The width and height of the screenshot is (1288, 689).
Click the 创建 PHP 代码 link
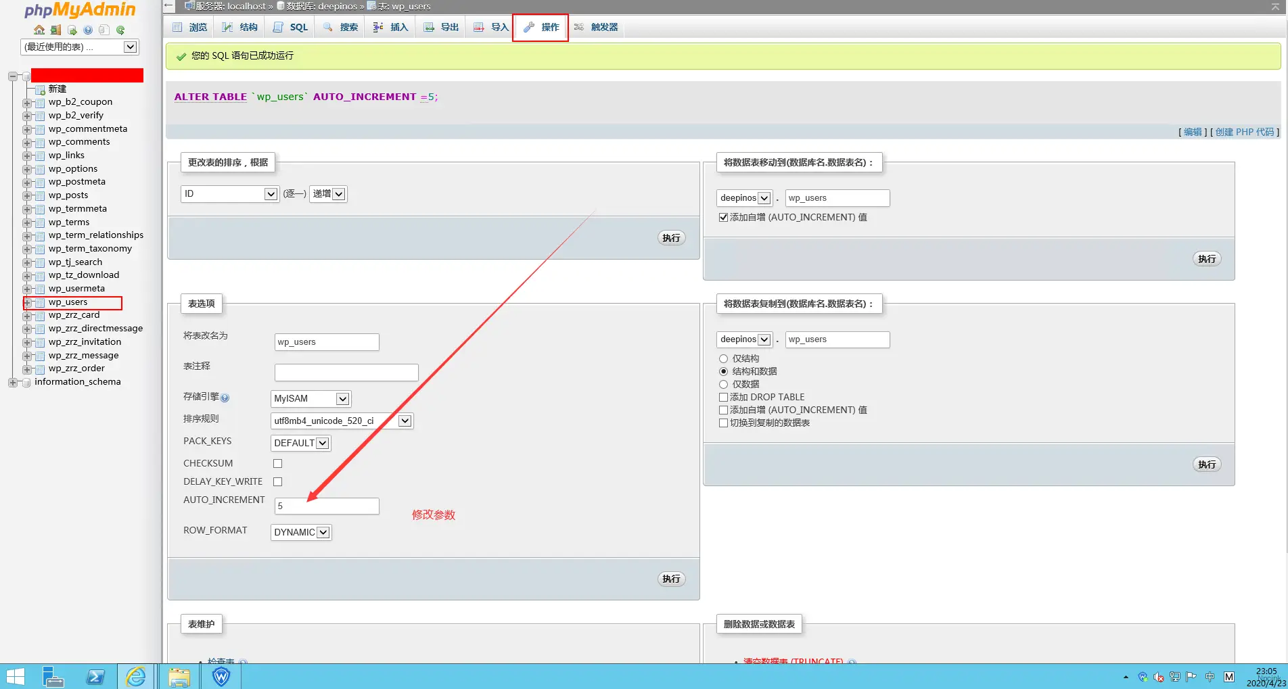pos(1244,132)
